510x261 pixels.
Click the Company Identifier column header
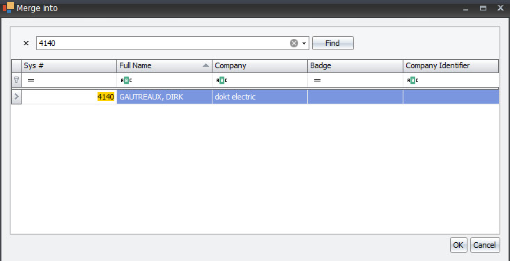point(451,65)
